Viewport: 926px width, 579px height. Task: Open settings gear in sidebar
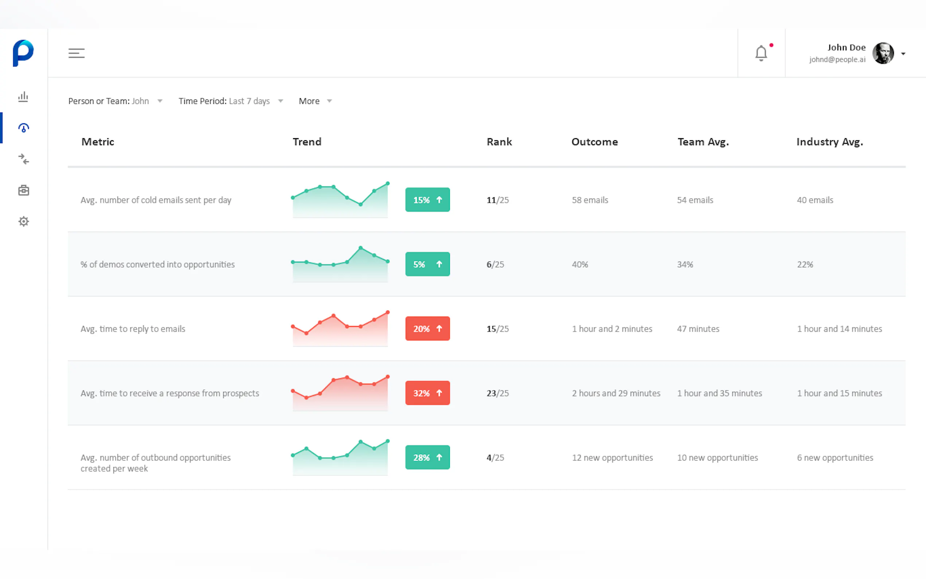click(x=24, y=221)
